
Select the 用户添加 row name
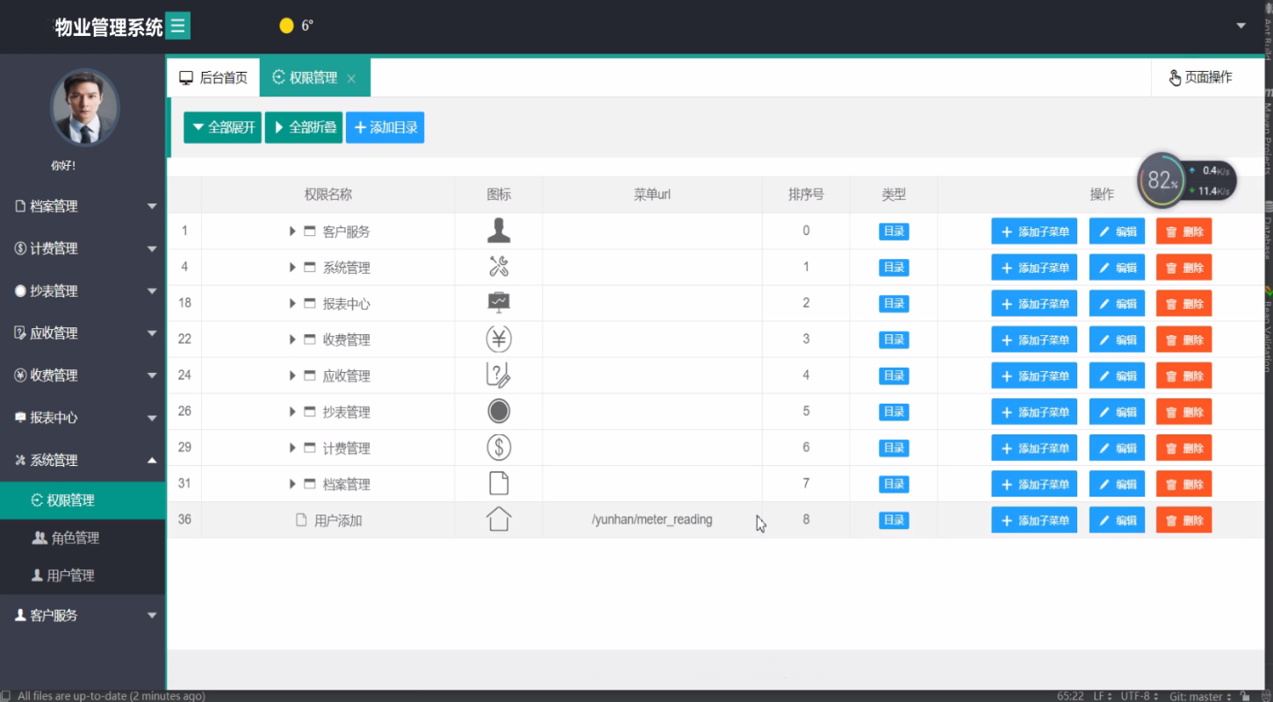338,520
